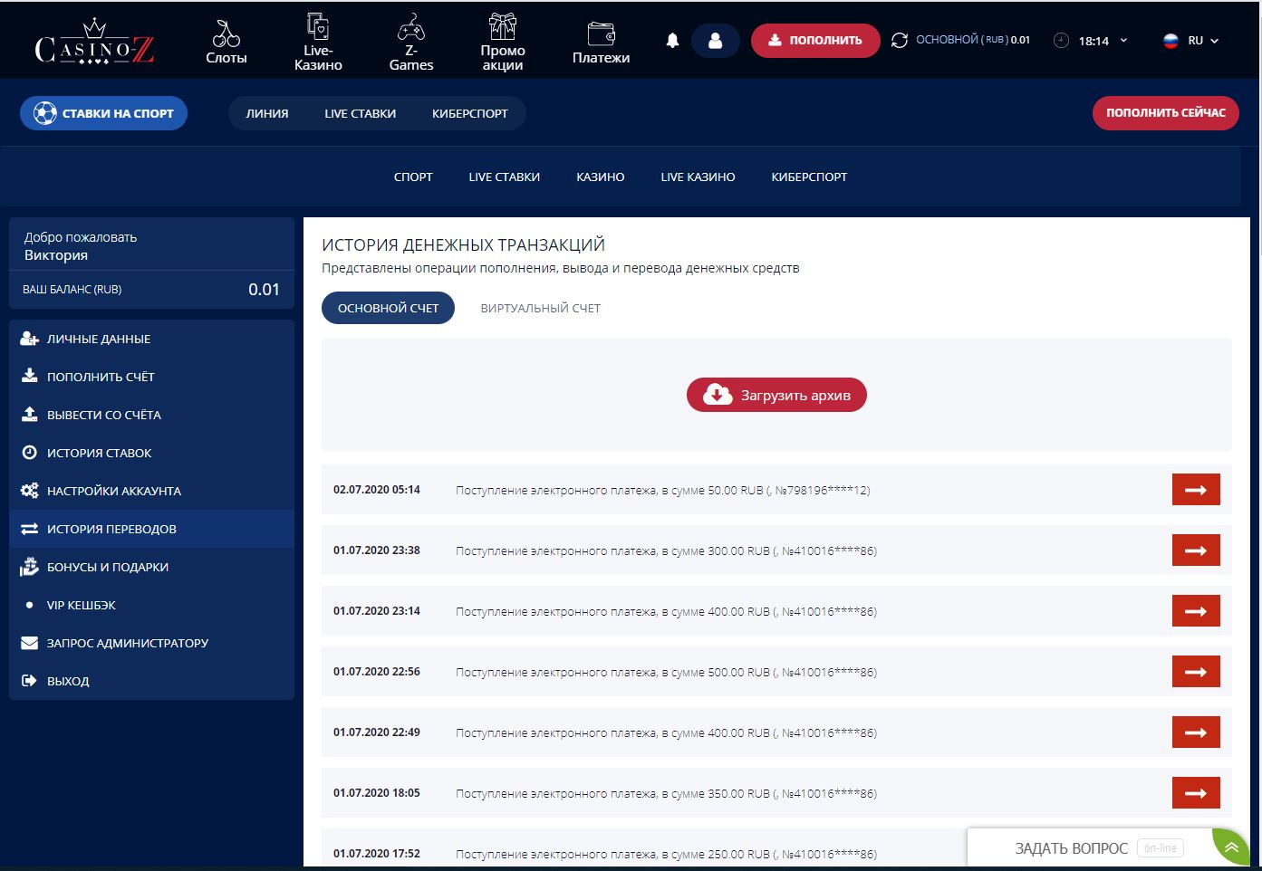Click the Загрузить архив button
This screenshot has height=871, width=1262.
(x=776, y=395)
